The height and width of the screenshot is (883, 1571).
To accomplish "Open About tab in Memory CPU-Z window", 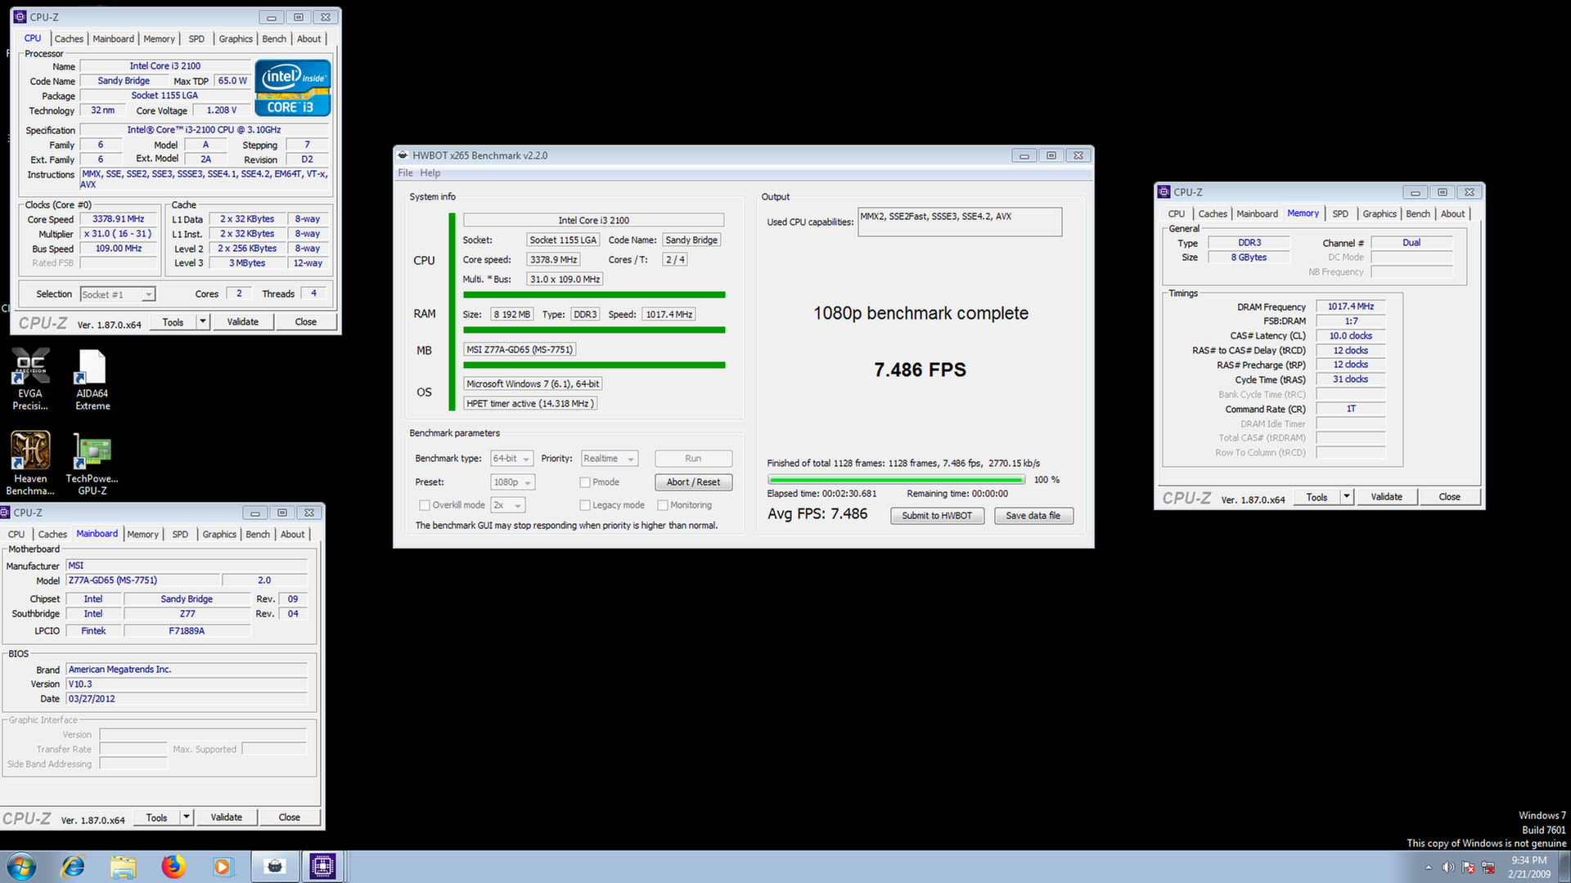I will tap(1453, 214).
